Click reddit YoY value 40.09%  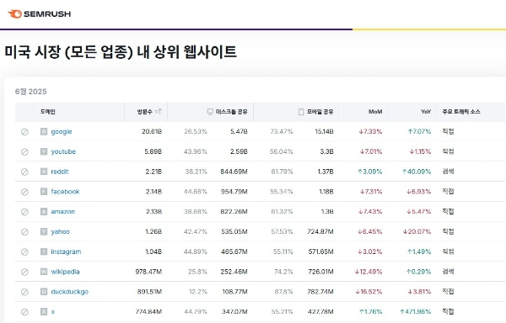pos(417,172)
